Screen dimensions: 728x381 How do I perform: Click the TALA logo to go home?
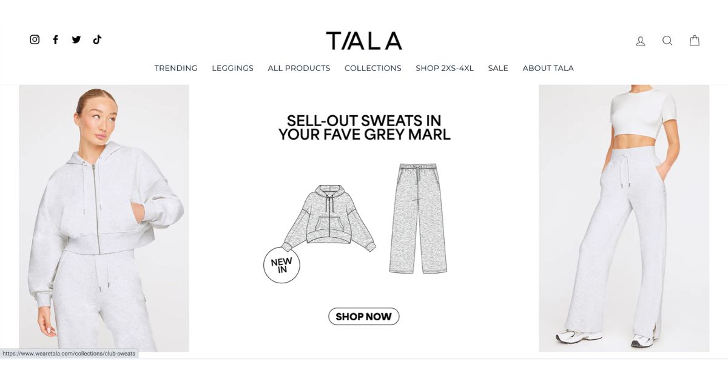click(364, 41)
